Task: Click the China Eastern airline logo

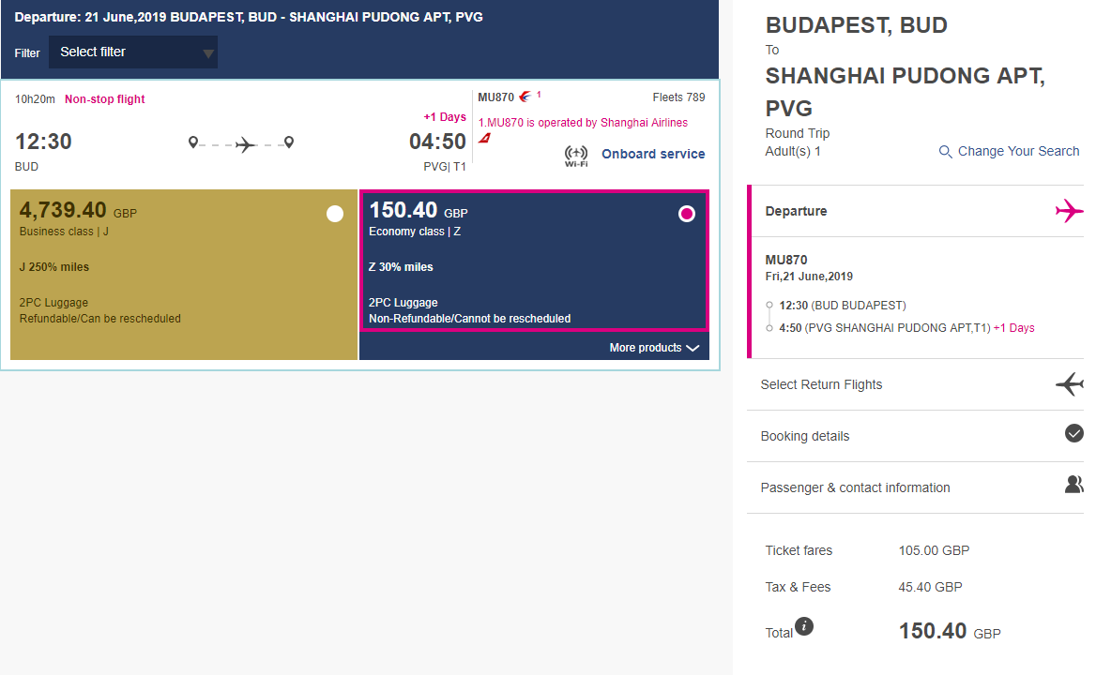Action: [x=525, y=97]
